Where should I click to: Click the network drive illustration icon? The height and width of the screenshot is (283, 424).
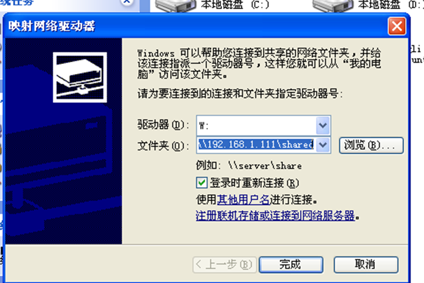pos(80,78)
